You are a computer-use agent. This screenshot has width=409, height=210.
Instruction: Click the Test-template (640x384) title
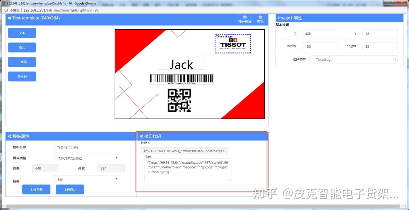(x=36, y=18)
